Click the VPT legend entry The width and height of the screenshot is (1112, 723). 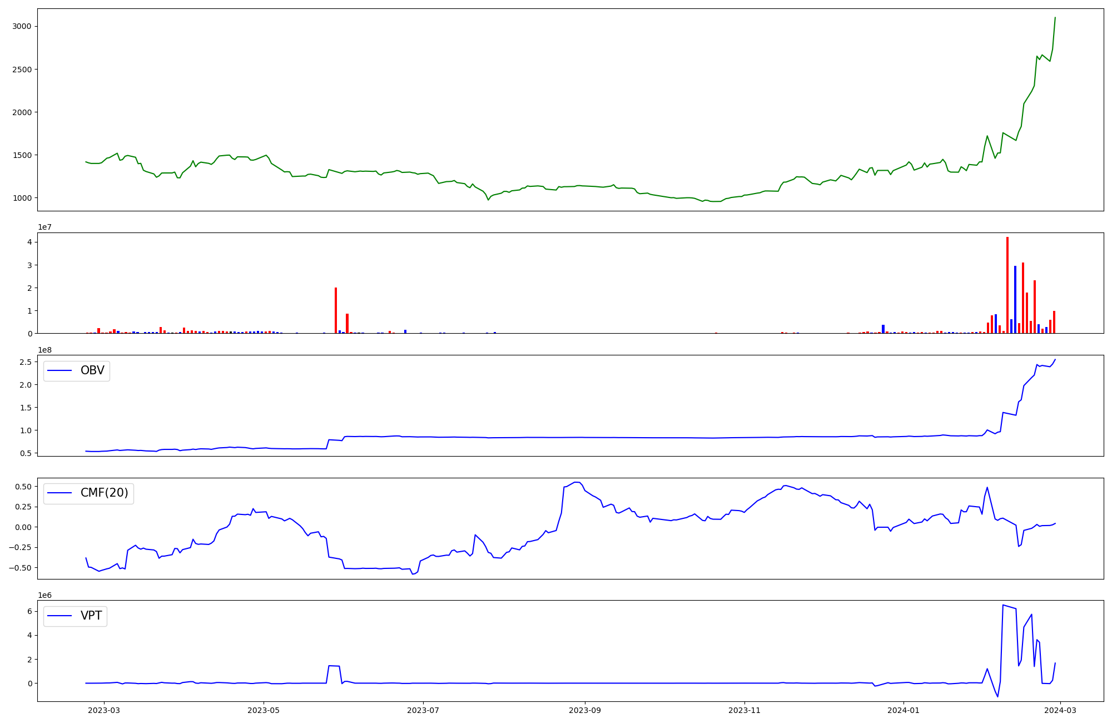(x=91, y=616)
